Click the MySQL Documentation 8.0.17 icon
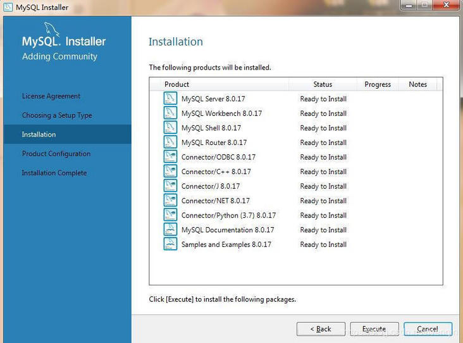The image size is (463, 343). [x=170, y=229]
